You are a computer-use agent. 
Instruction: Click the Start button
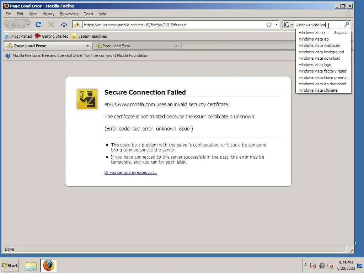pos(10,265)
